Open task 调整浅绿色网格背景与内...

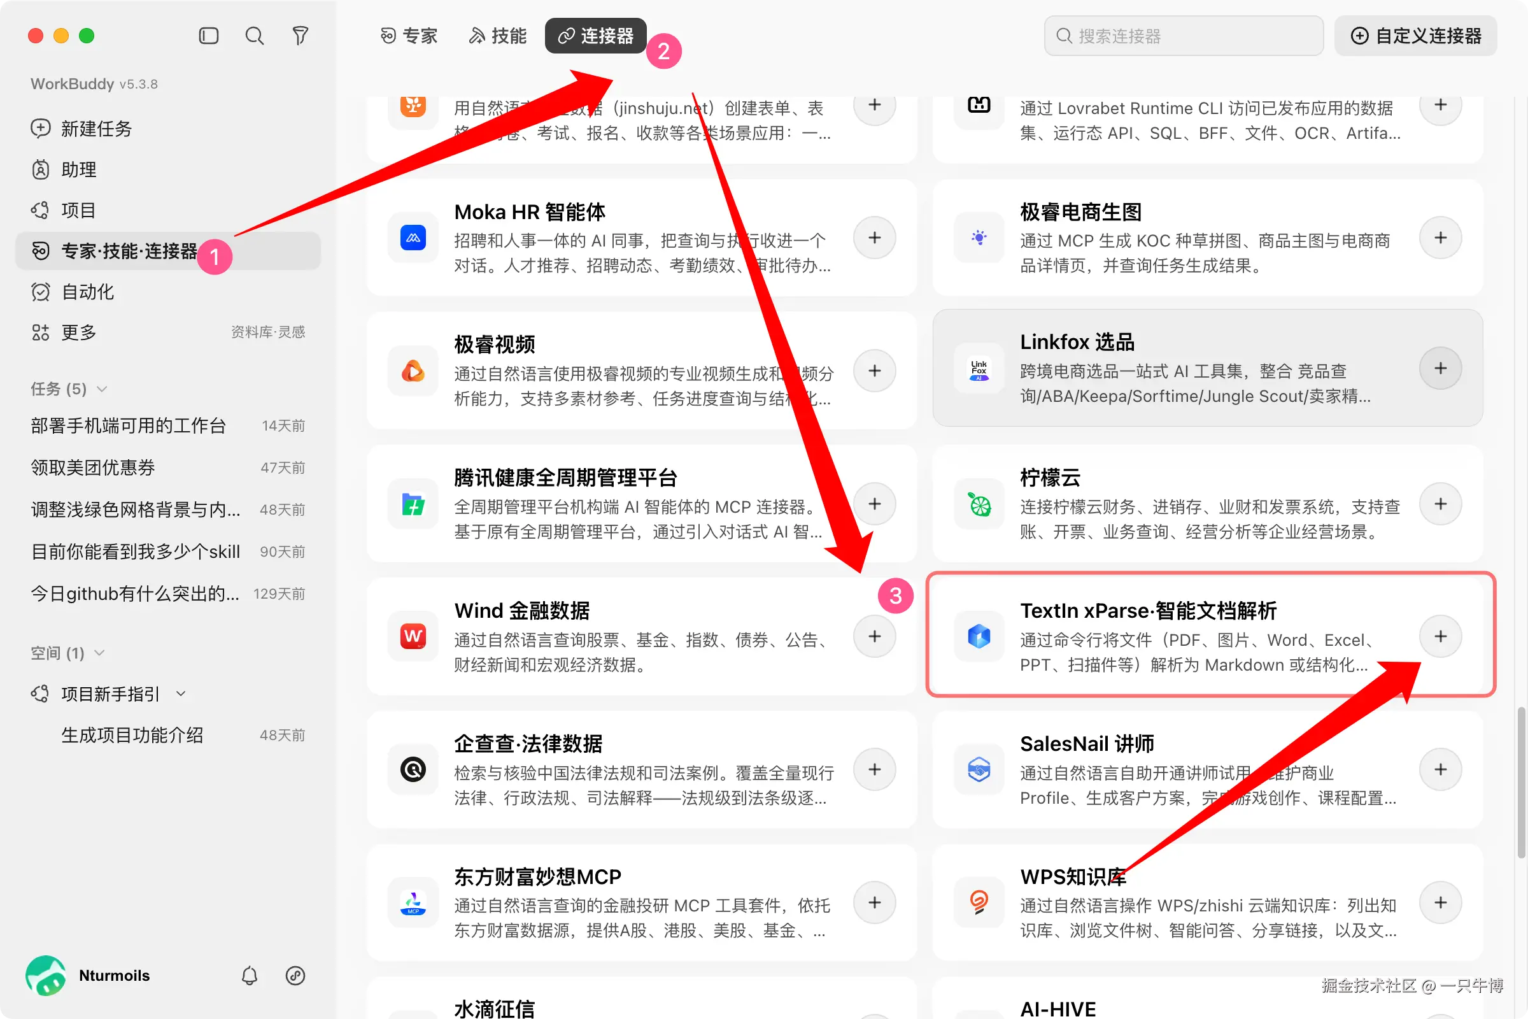168,509
